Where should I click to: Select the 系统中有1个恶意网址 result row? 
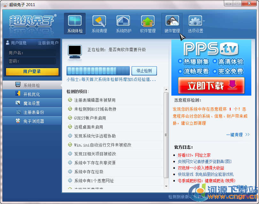pos(115,181)
